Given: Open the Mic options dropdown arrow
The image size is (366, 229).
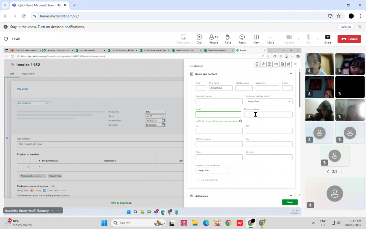Looking at the screenshot, I should point(318,39).
